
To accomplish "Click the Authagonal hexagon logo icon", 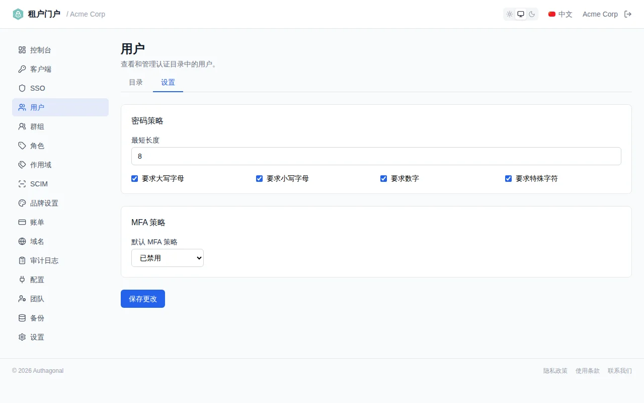I will [x=18, y=14].
